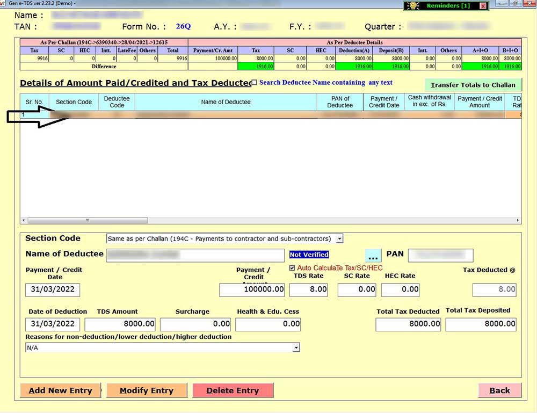Image resolution: width=537 pixels, height=413 pixels.
Task: Open the Section Code dropdown
Action: 340,238
